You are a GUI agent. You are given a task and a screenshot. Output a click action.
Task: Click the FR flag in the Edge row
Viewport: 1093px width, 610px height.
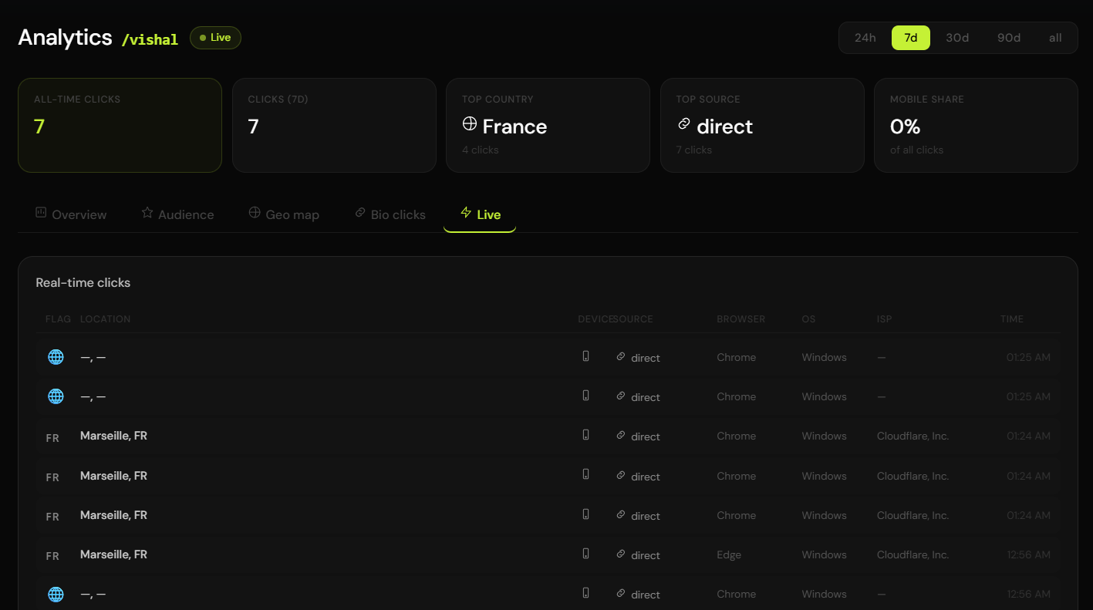[x=52, y=556]
